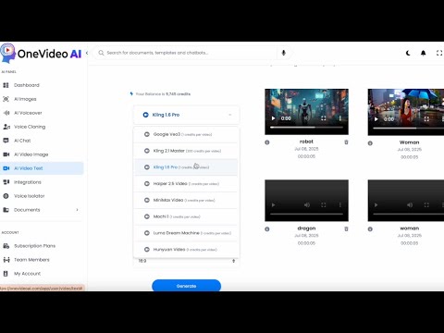The image size is (444, 333).
Task: Choose MiniMax Video model option
Action: pos(186,200)
